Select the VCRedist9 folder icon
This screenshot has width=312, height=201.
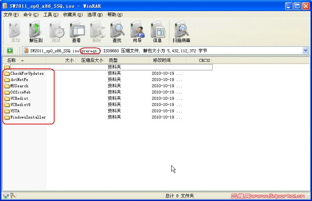click(x=7, y=105)
